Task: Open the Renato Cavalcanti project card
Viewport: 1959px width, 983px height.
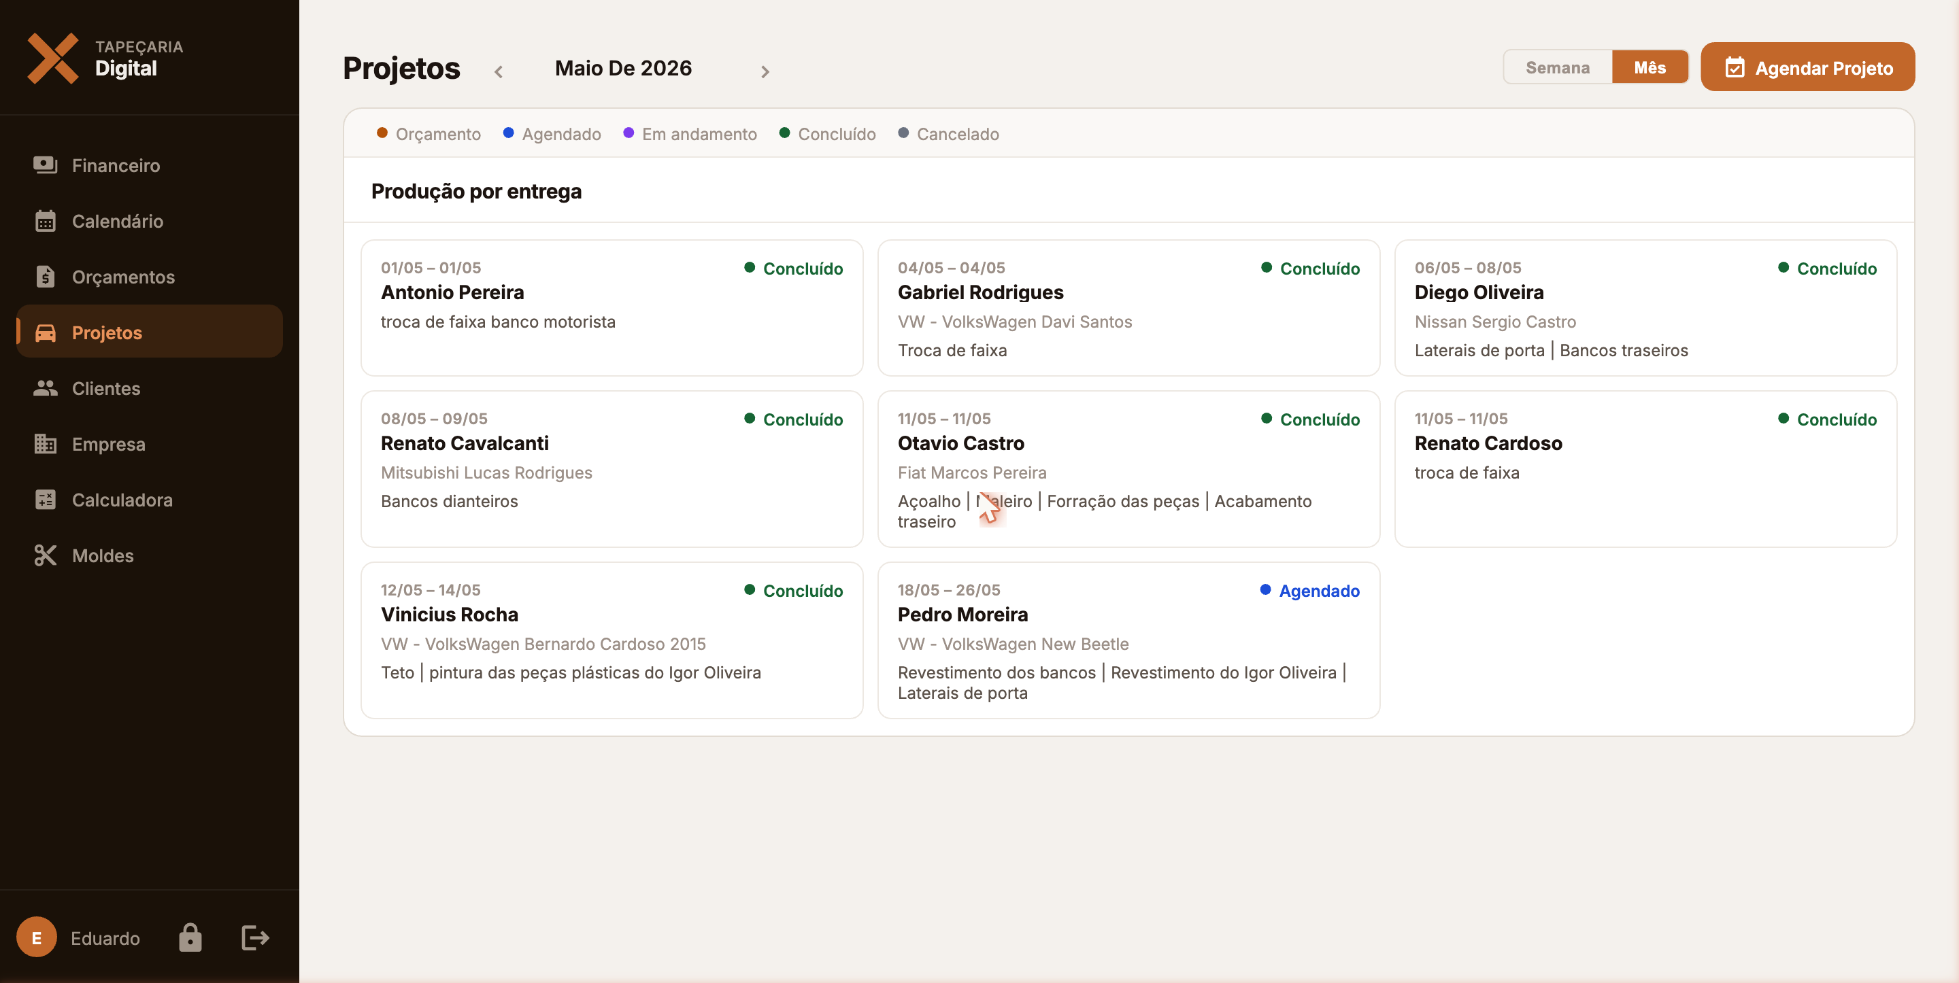Action: tap(612, 469)
